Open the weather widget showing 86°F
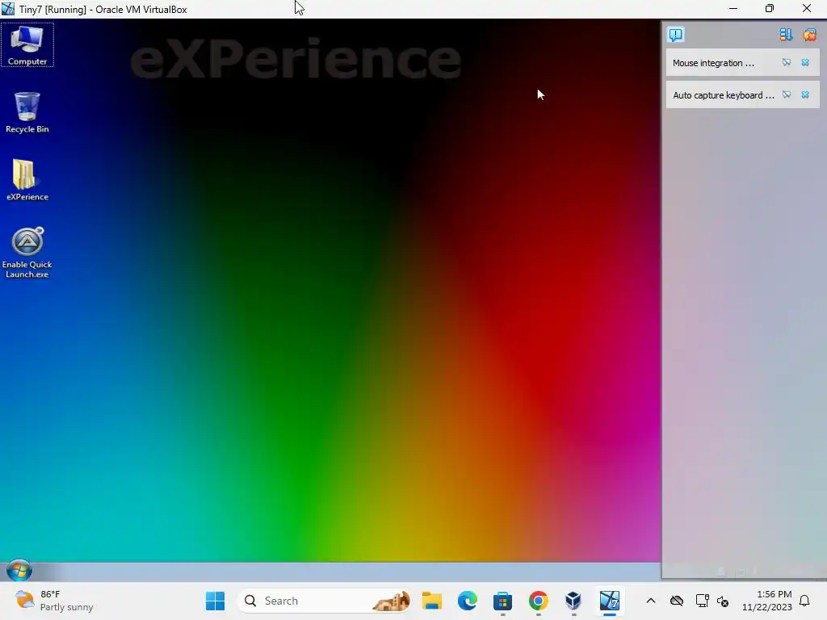The height and width of the screenshot is (620, 827). coord(54,601)
